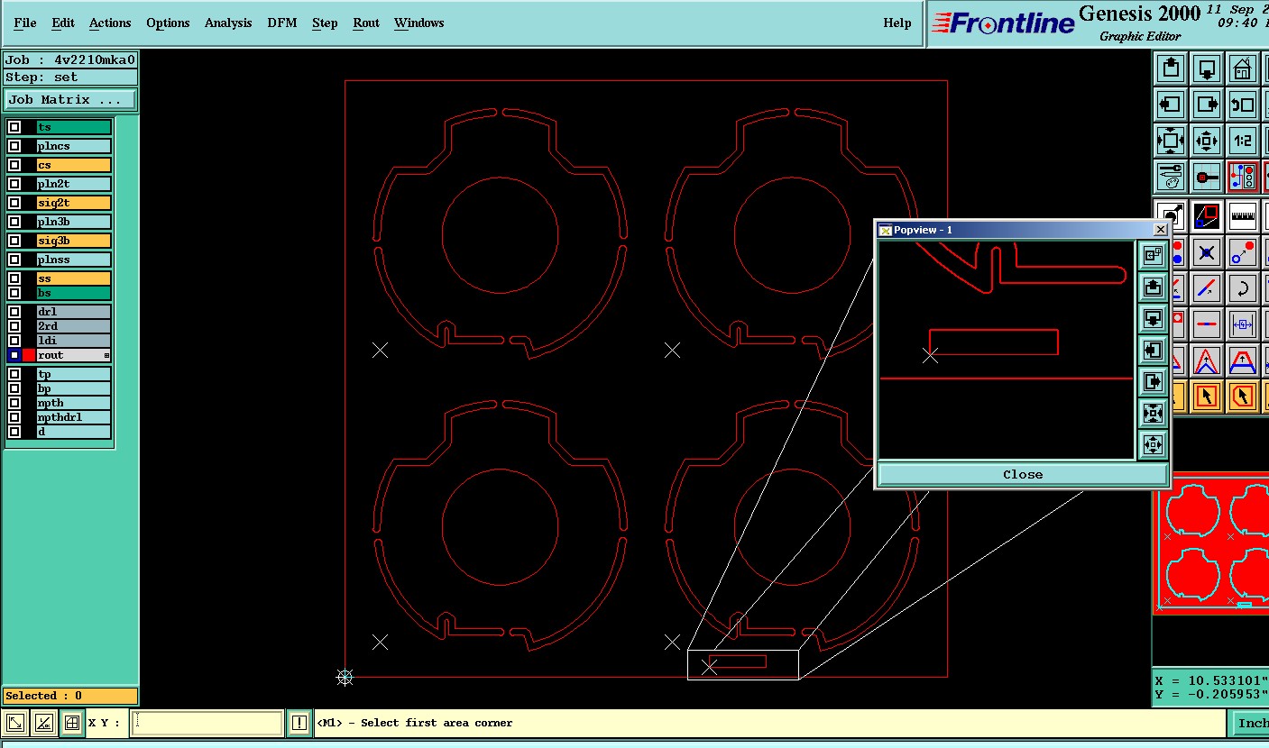Image resolution: width=1269 pixels, height=748 pixels.
Task: Select the ruler measure tool
Action: (x=1242, y=216)
